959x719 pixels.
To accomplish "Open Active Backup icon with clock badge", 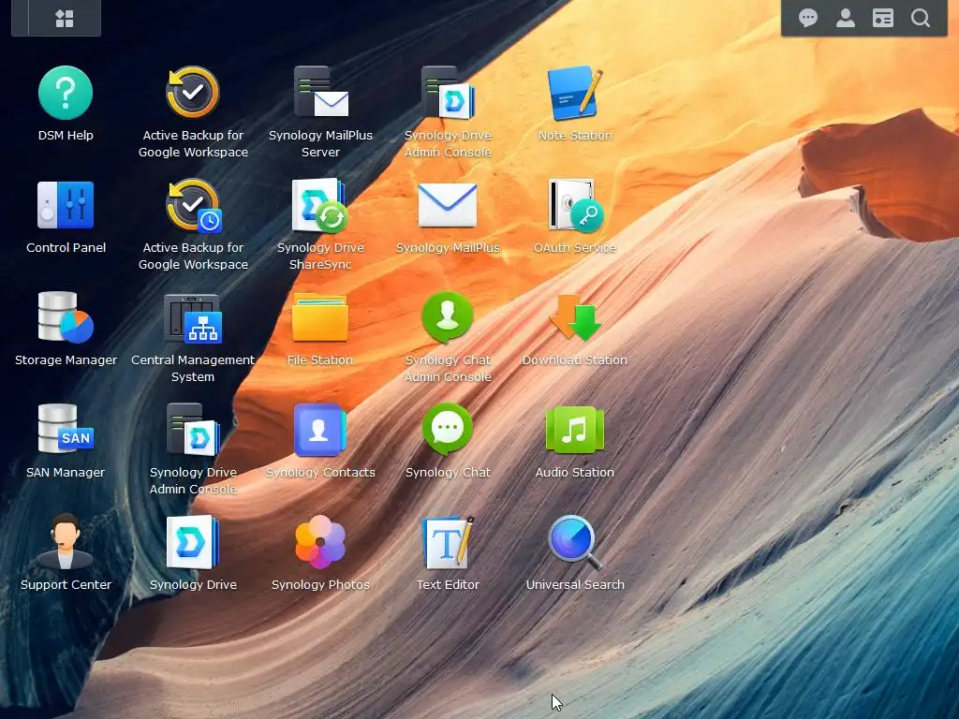I will click(194, 205).
